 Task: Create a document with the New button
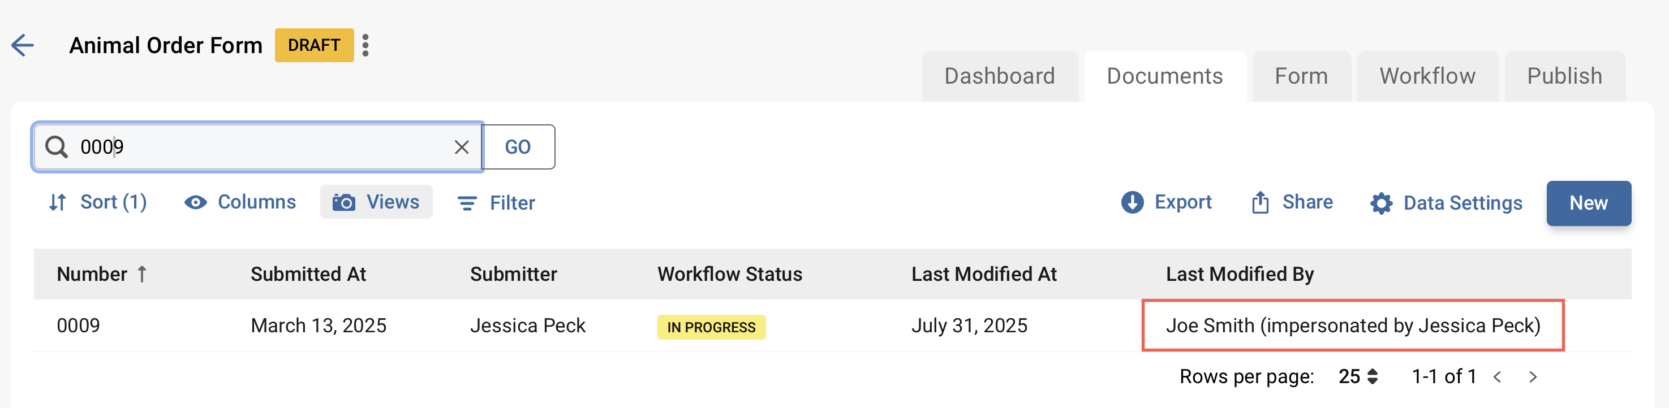point(1588,203)
